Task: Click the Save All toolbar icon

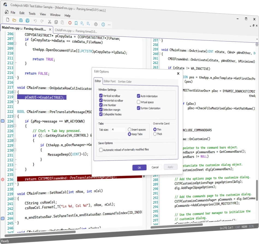Action: pos(28,20)
